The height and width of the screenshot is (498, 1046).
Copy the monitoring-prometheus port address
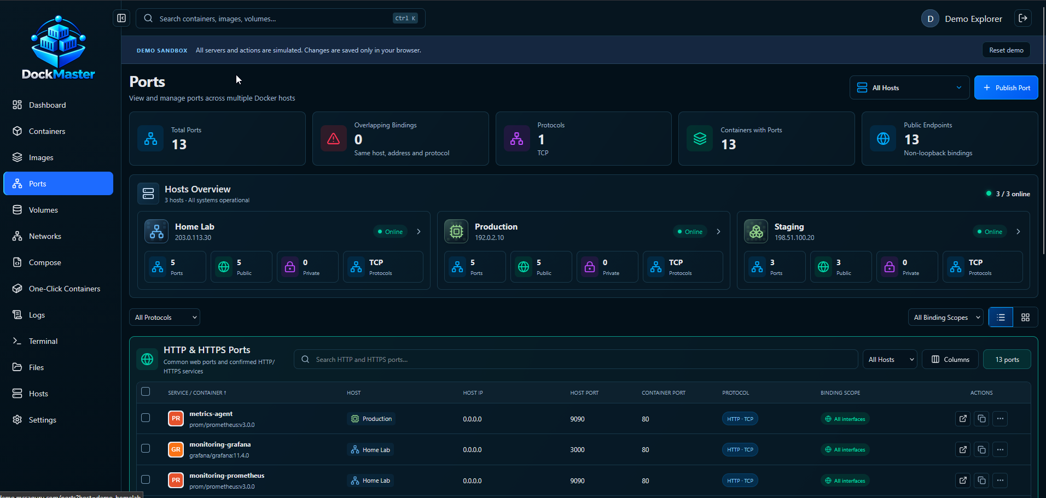[x=981, y=481]
